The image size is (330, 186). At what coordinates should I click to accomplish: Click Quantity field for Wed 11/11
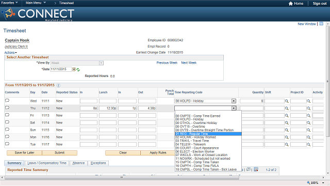pyautogui.click(x=252, y=101)
